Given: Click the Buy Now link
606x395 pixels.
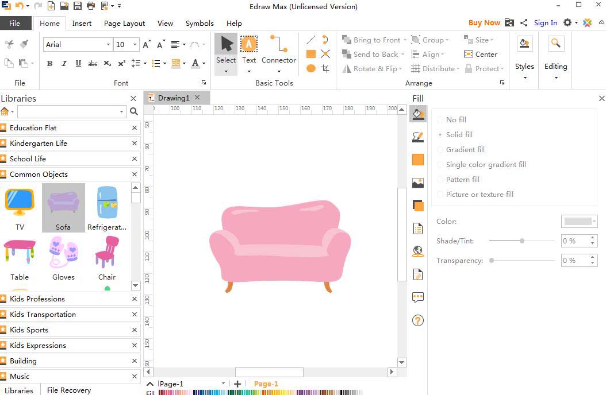Looking at the screenshot, I should tap(484, 23).
